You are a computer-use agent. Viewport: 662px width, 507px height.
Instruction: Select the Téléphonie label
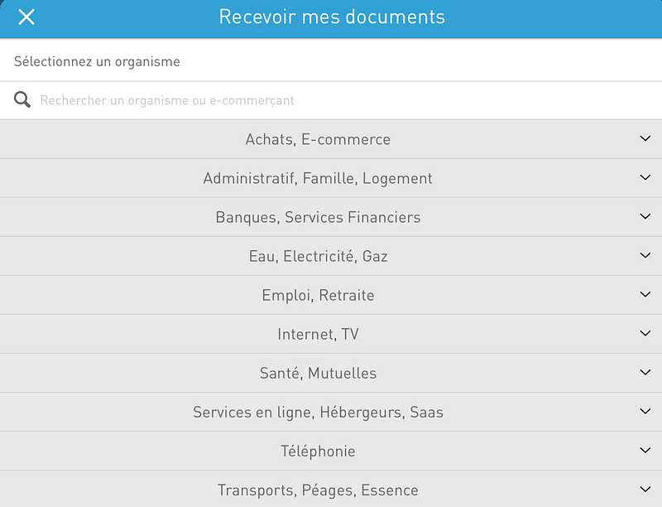(x=318, y=451)
